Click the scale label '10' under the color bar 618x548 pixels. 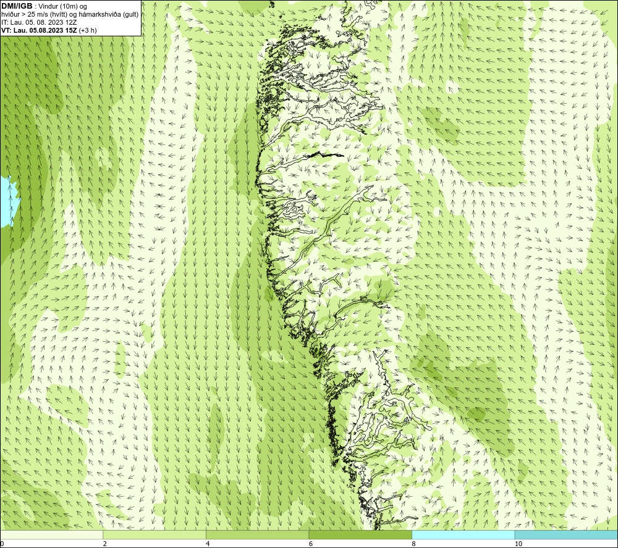[519, 544]
